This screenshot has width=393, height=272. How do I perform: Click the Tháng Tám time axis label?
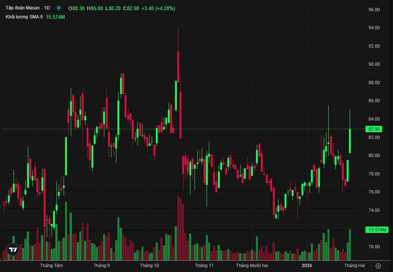pos(52,266)
